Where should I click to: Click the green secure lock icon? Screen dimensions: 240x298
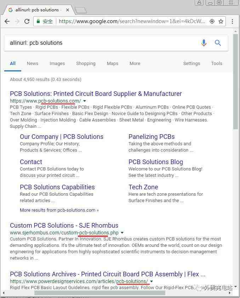point(39,21)
